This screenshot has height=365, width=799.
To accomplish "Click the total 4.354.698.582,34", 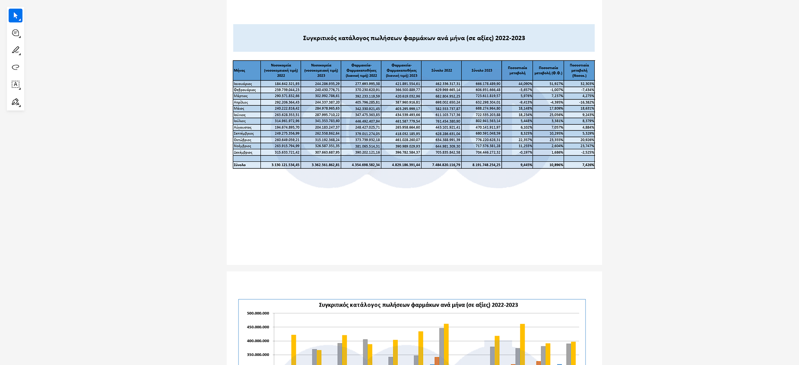I will click(x=365, y=165).
